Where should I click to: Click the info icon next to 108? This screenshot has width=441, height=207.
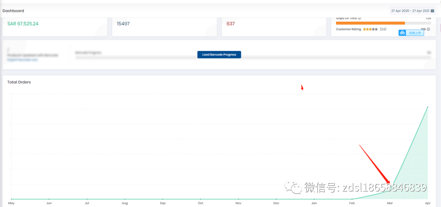[x=428, y=29]
